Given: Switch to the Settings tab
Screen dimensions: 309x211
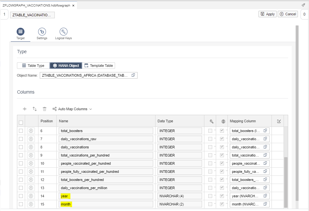Looking at the screenshot, I should point(42,34).
